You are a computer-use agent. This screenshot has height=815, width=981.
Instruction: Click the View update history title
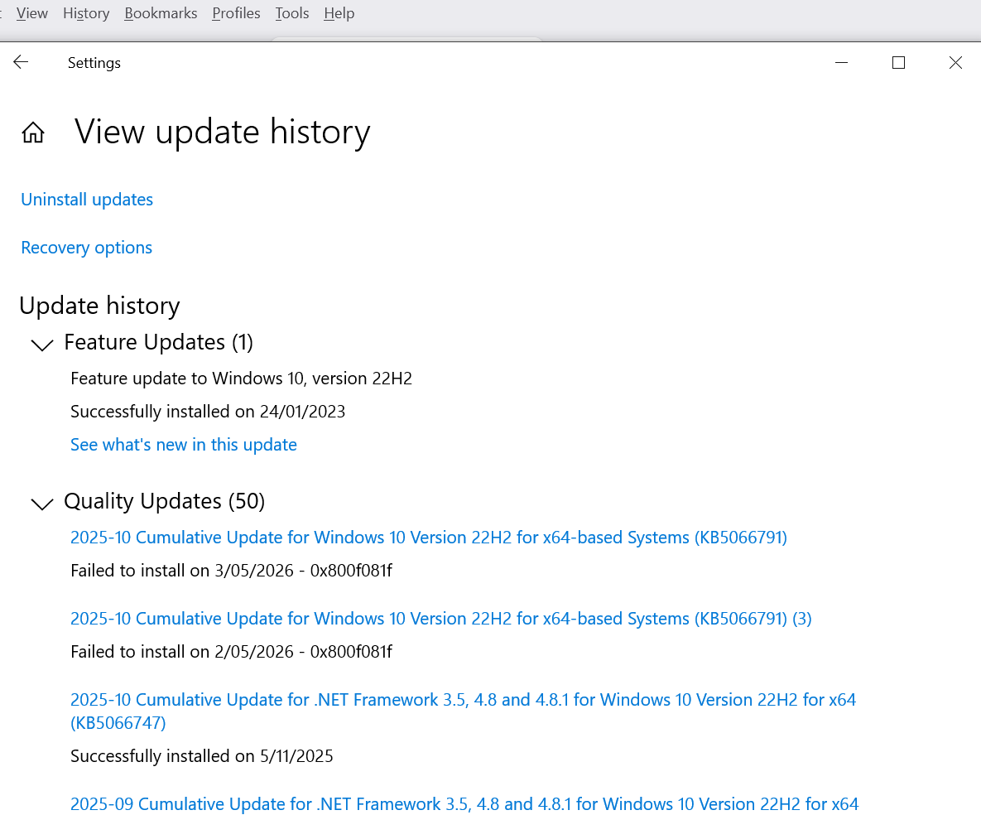(x=222, y=132)
